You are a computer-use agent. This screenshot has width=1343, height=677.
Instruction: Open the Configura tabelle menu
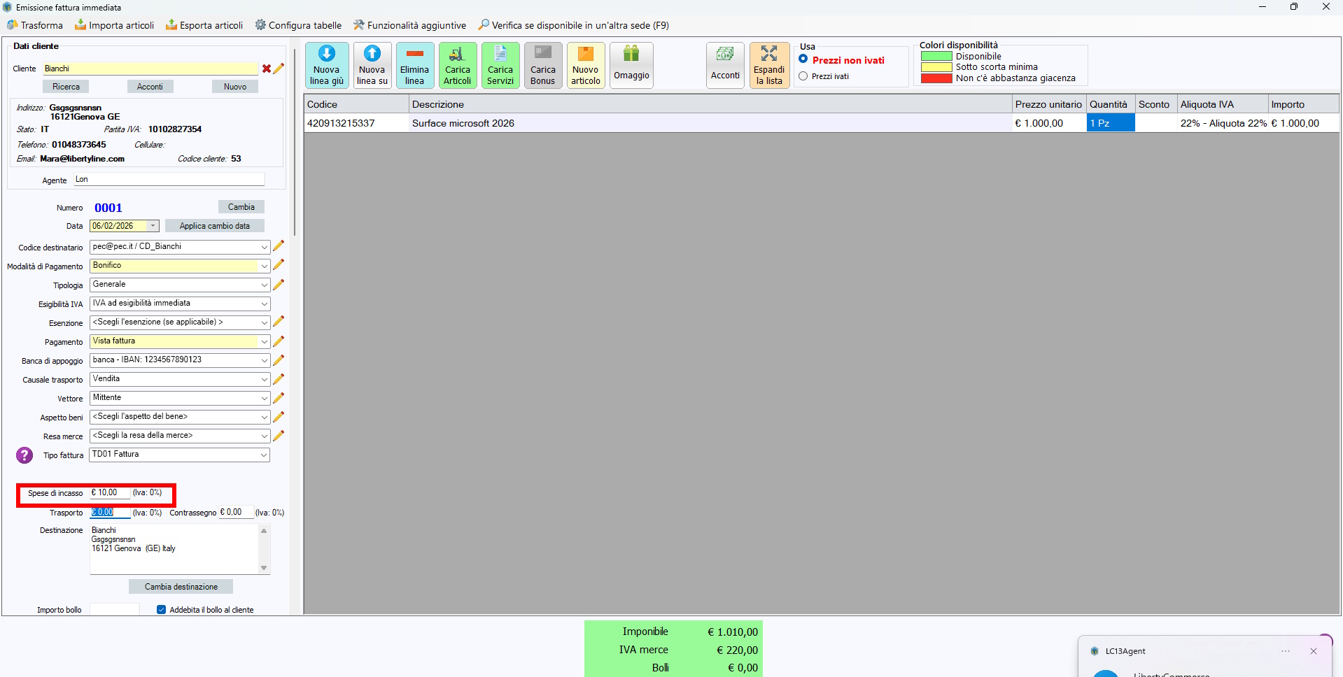tap(298, 25)
